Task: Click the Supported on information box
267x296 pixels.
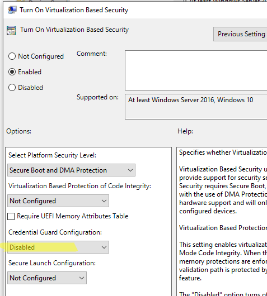Action: click(196, 107)
